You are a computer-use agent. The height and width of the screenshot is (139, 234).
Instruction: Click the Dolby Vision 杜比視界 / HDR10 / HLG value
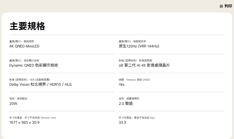click(40, 84)
